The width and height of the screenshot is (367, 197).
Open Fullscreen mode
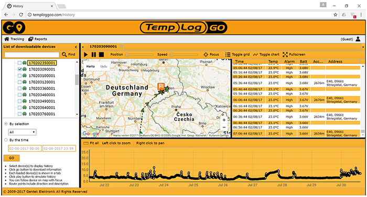click(285, 55)
